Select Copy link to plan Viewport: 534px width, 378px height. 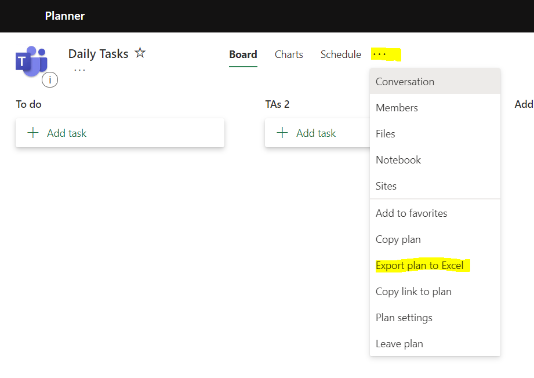tap(435, 292)
